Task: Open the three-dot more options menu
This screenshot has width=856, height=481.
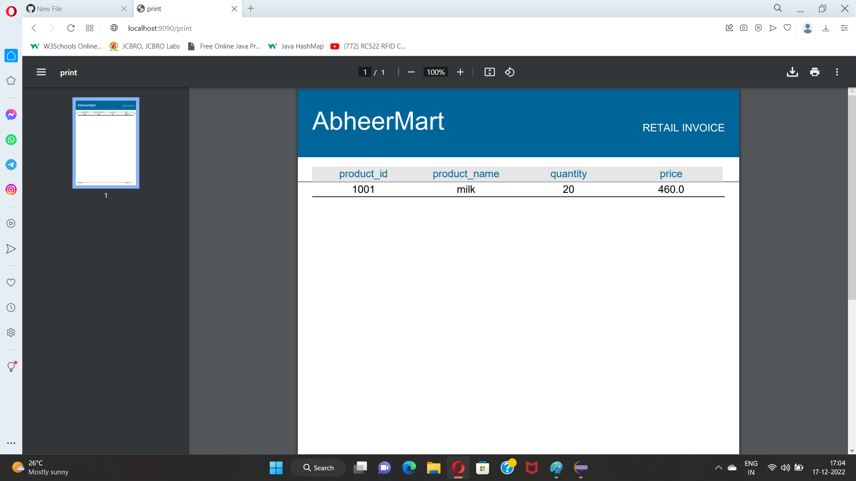Action: (837, 72)
